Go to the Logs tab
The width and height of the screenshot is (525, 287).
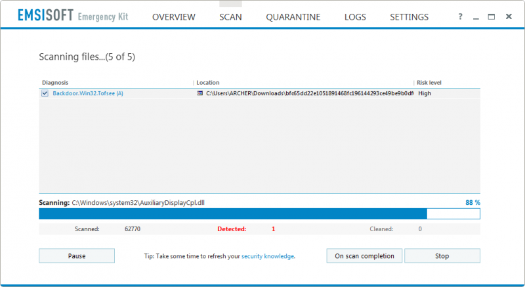(355, 17)
